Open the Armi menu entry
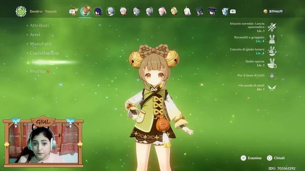 (35, 35)
